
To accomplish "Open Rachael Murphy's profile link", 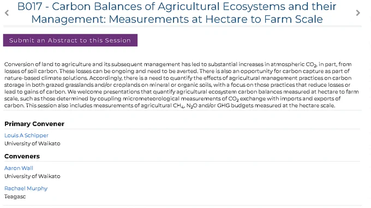I will 26,188.
